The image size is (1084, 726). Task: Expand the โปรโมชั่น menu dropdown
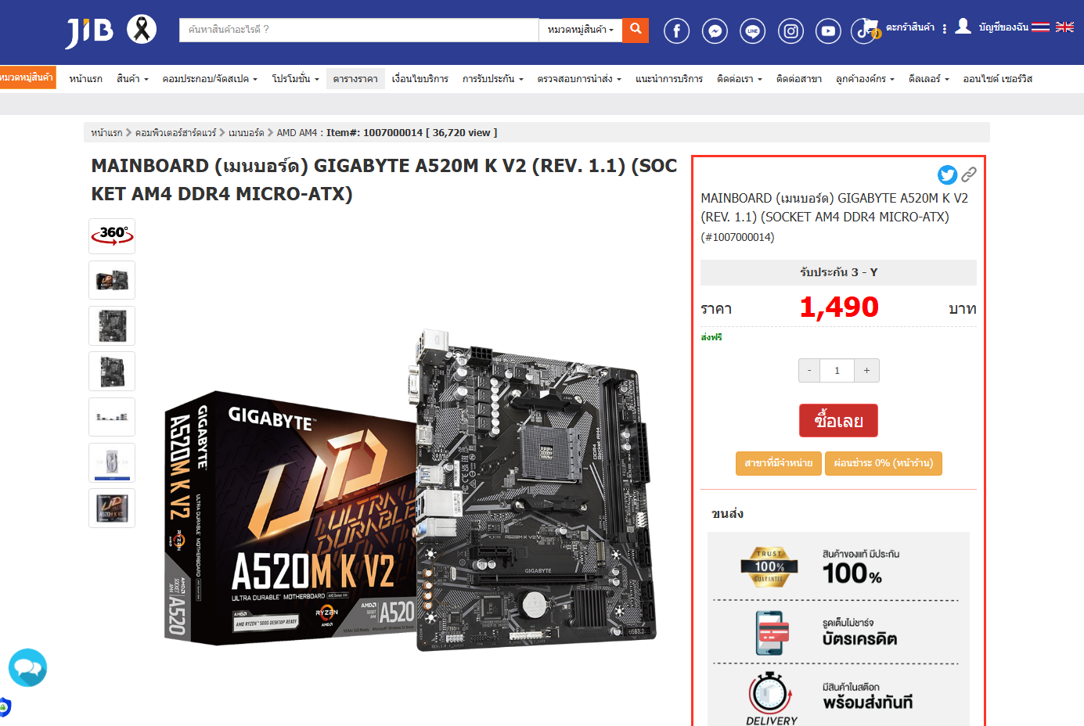[x=295, y=78]
